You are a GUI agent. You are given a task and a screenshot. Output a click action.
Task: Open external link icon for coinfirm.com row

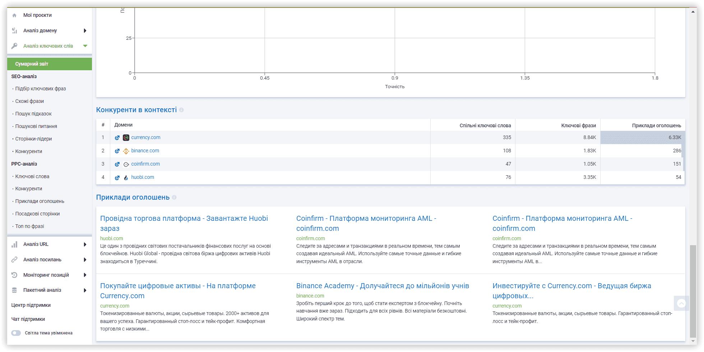(117, 164)
